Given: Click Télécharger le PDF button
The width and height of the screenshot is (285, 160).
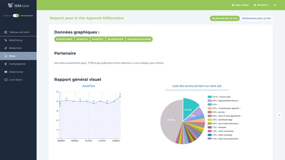Looking at the screenshot, I should click(224, 18).
